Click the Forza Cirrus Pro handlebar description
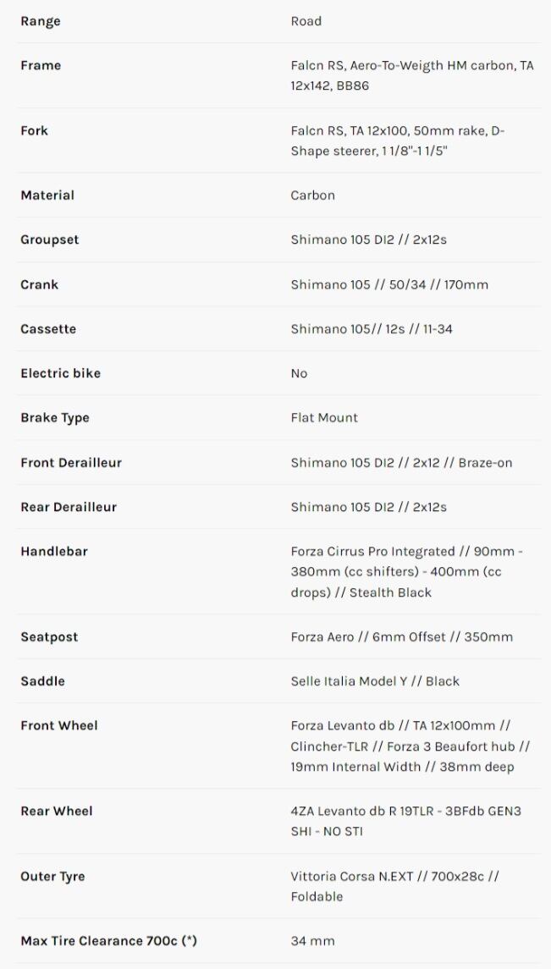551x969 pixels. click(x=406, y=572)
